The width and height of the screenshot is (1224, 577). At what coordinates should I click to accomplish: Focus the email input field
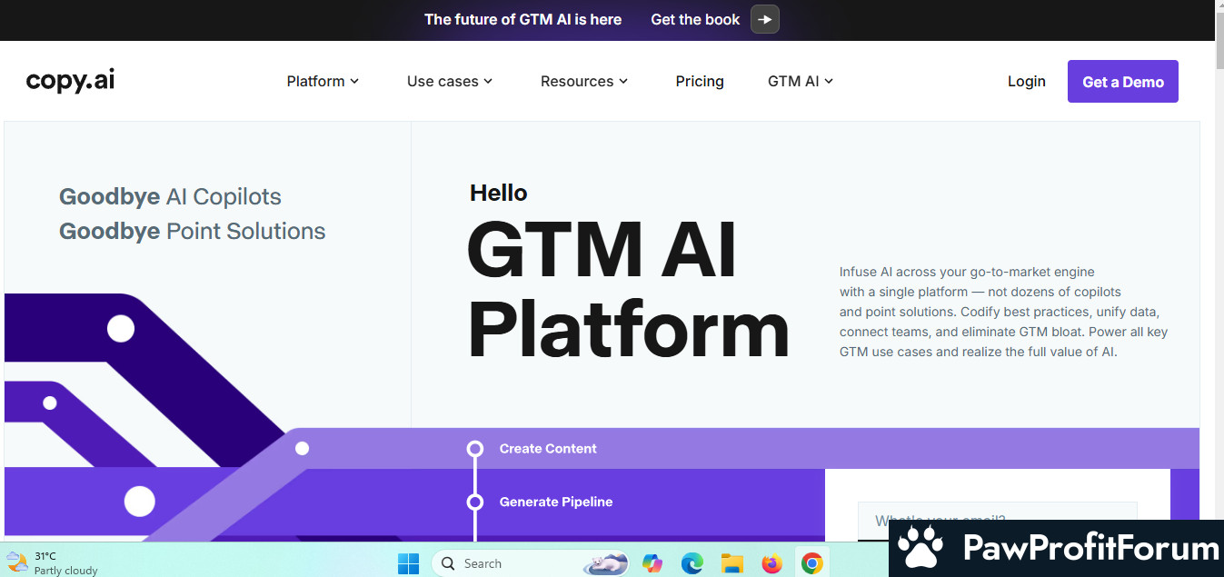pos(997,521)
